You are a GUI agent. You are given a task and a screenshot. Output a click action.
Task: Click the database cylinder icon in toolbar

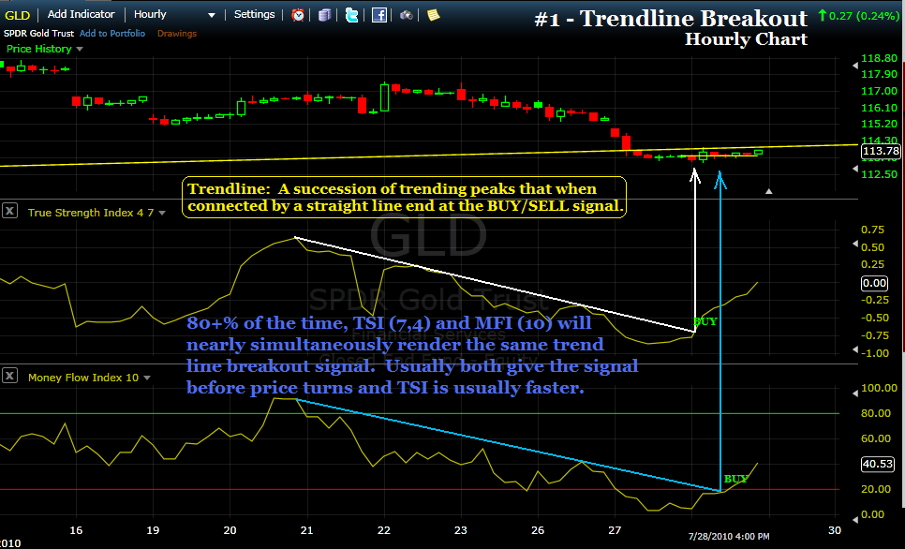point(325,15)
